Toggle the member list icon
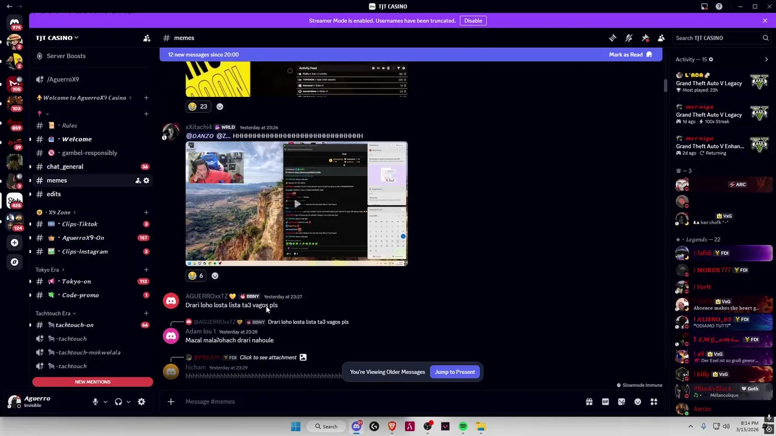The image size is (776, 436). pyautogui.click(x=661, y=38)
